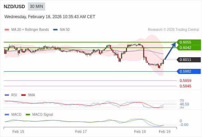The width and height of the screenshot is (202, 137).
Task: Click the blue MACD legend swatch
Action: (x=7, y=115)
